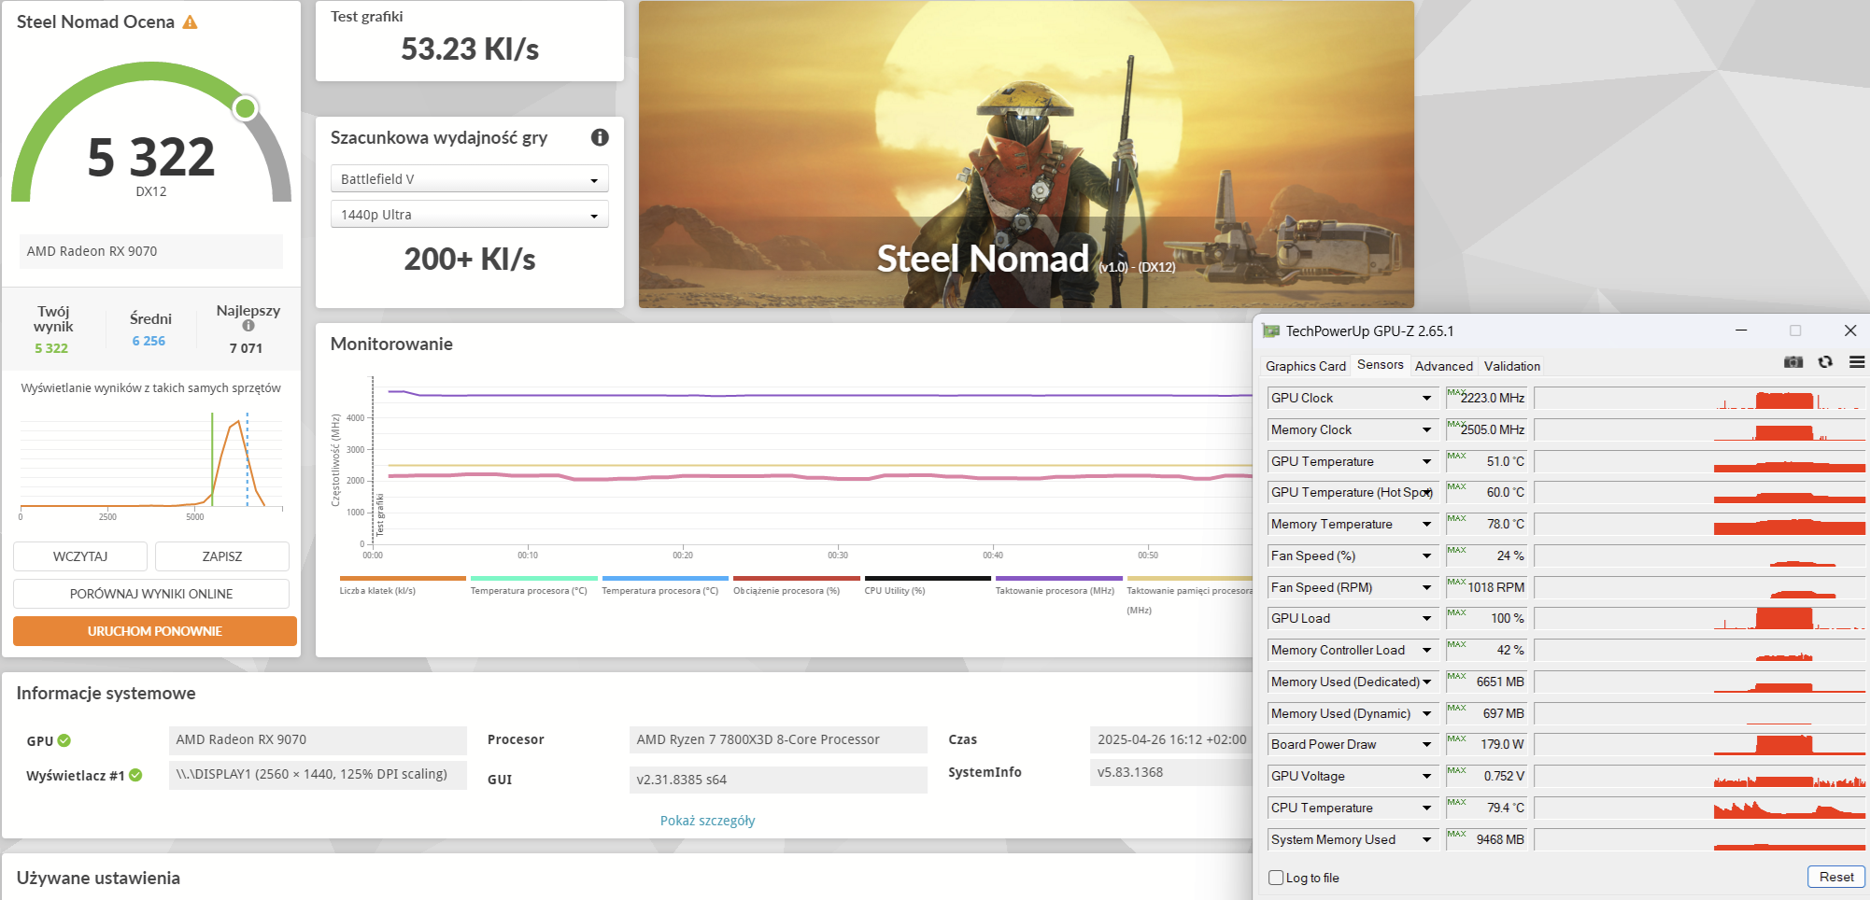Image resolution: width=1870 pixels, height=900 pixels.
Task: Open the GPU-Z hamburger menu
Action: [x=1856, y=362]
